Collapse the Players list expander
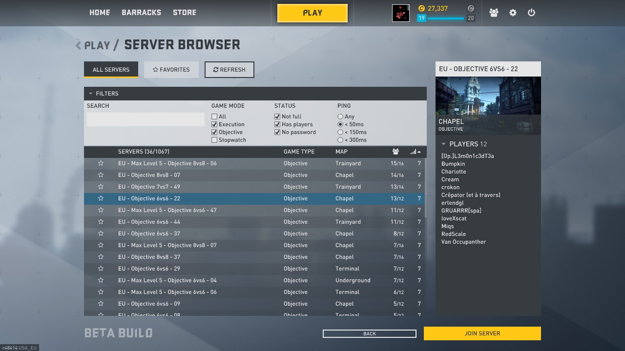Viewport: 625px width, 351px height. click(443, 144)
